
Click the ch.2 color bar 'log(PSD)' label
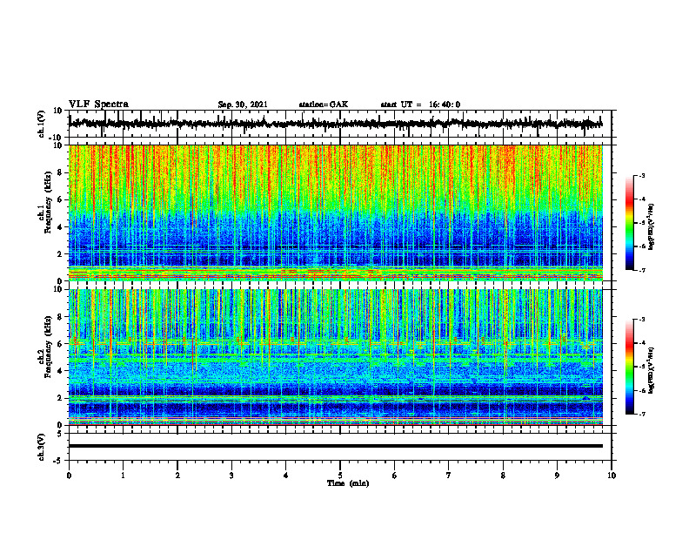coord(651,370)
